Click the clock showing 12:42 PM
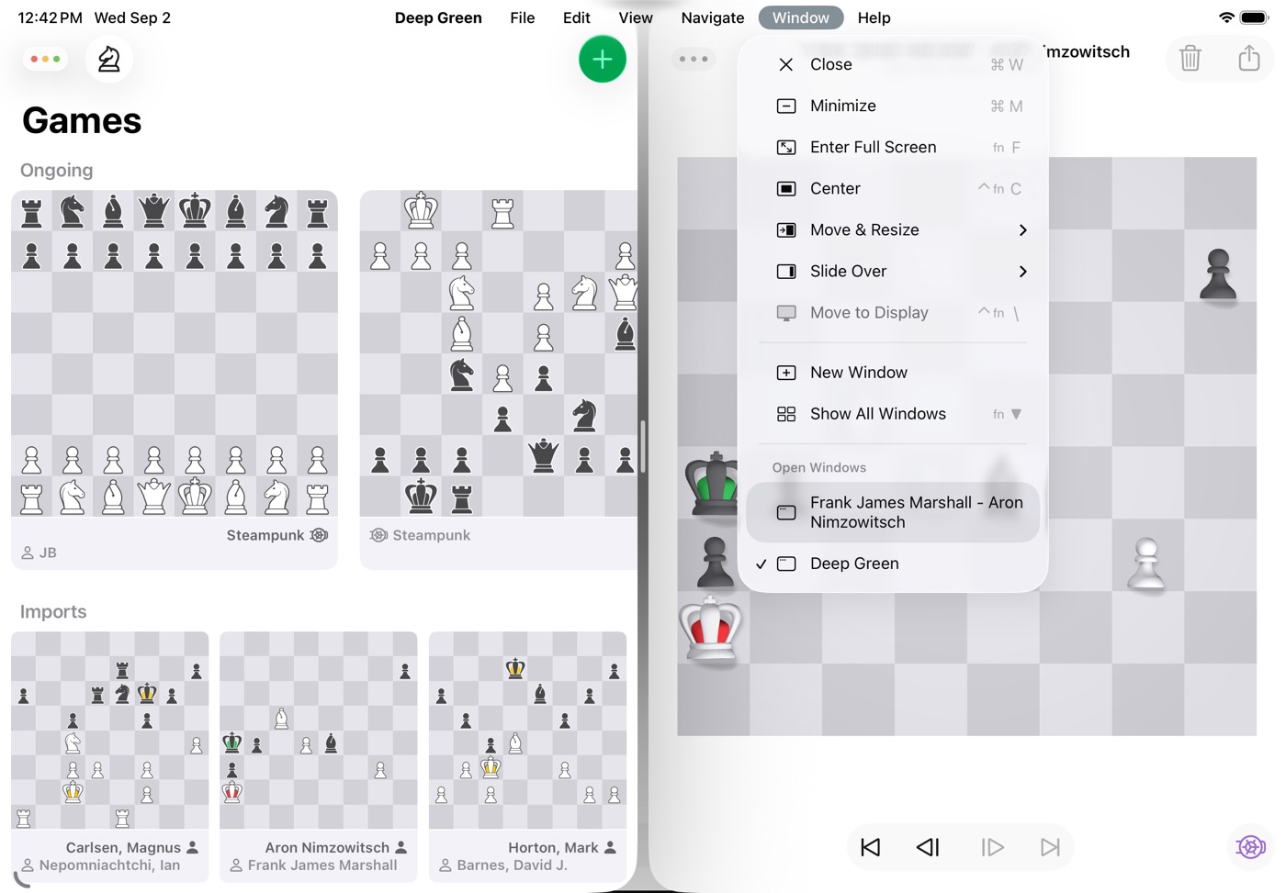 51,17
